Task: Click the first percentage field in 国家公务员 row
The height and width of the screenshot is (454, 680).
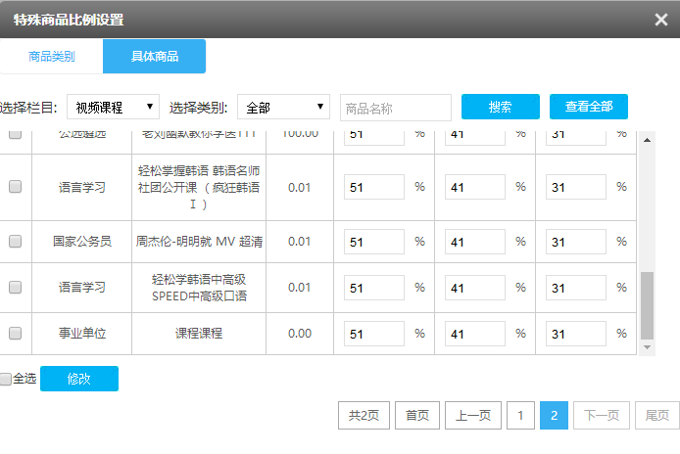Action: (373, 242)
